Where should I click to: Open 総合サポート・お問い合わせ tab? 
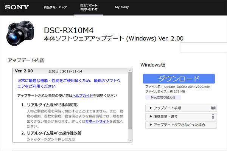(x=89, y=7)
